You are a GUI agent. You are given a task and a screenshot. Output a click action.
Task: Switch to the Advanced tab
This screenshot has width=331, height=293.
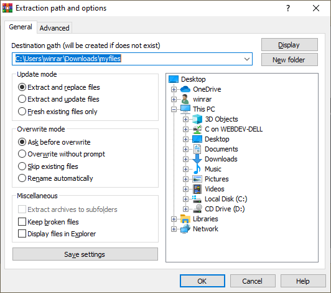(x=55, y=28)
